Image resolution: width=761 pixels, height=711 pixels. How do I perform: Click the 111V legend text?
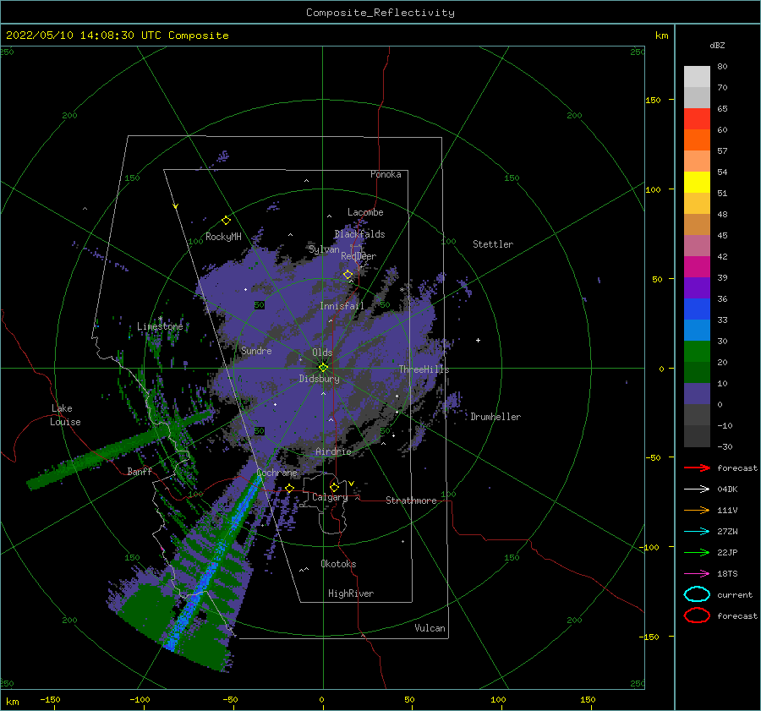coord(727,510)
